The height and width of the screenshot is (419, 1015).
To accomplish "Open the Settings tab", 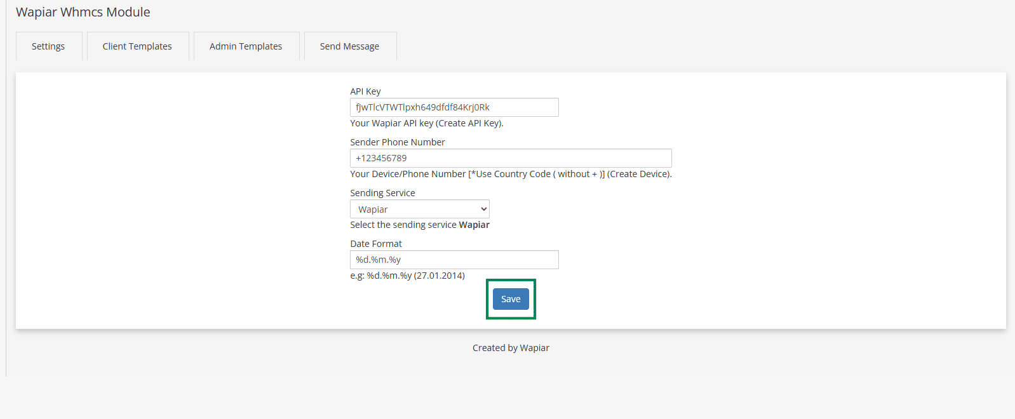I will point(48,46).
